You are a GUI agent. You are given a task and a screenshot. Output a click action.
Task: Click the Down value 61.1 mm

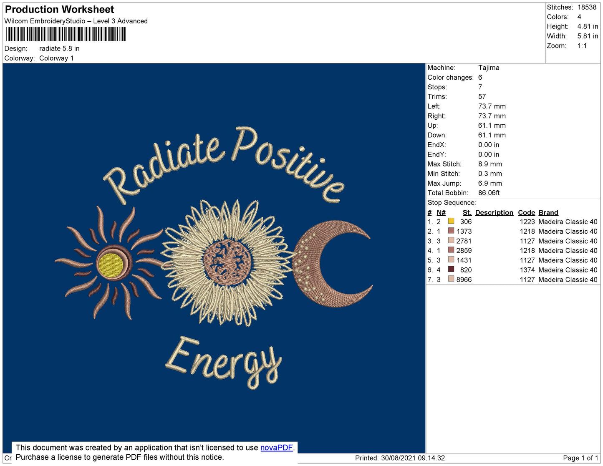coord(492,135)
